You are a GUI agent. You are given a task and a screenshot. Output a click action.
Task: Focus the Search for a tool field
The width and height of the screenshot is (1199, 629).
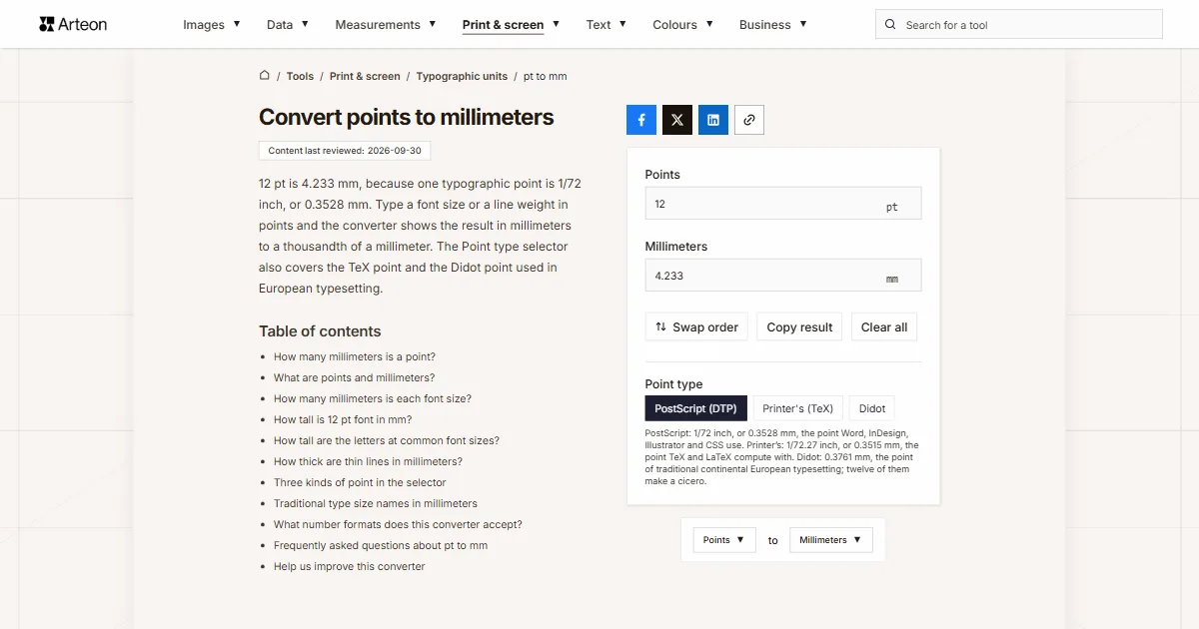tap(1019, 25)
